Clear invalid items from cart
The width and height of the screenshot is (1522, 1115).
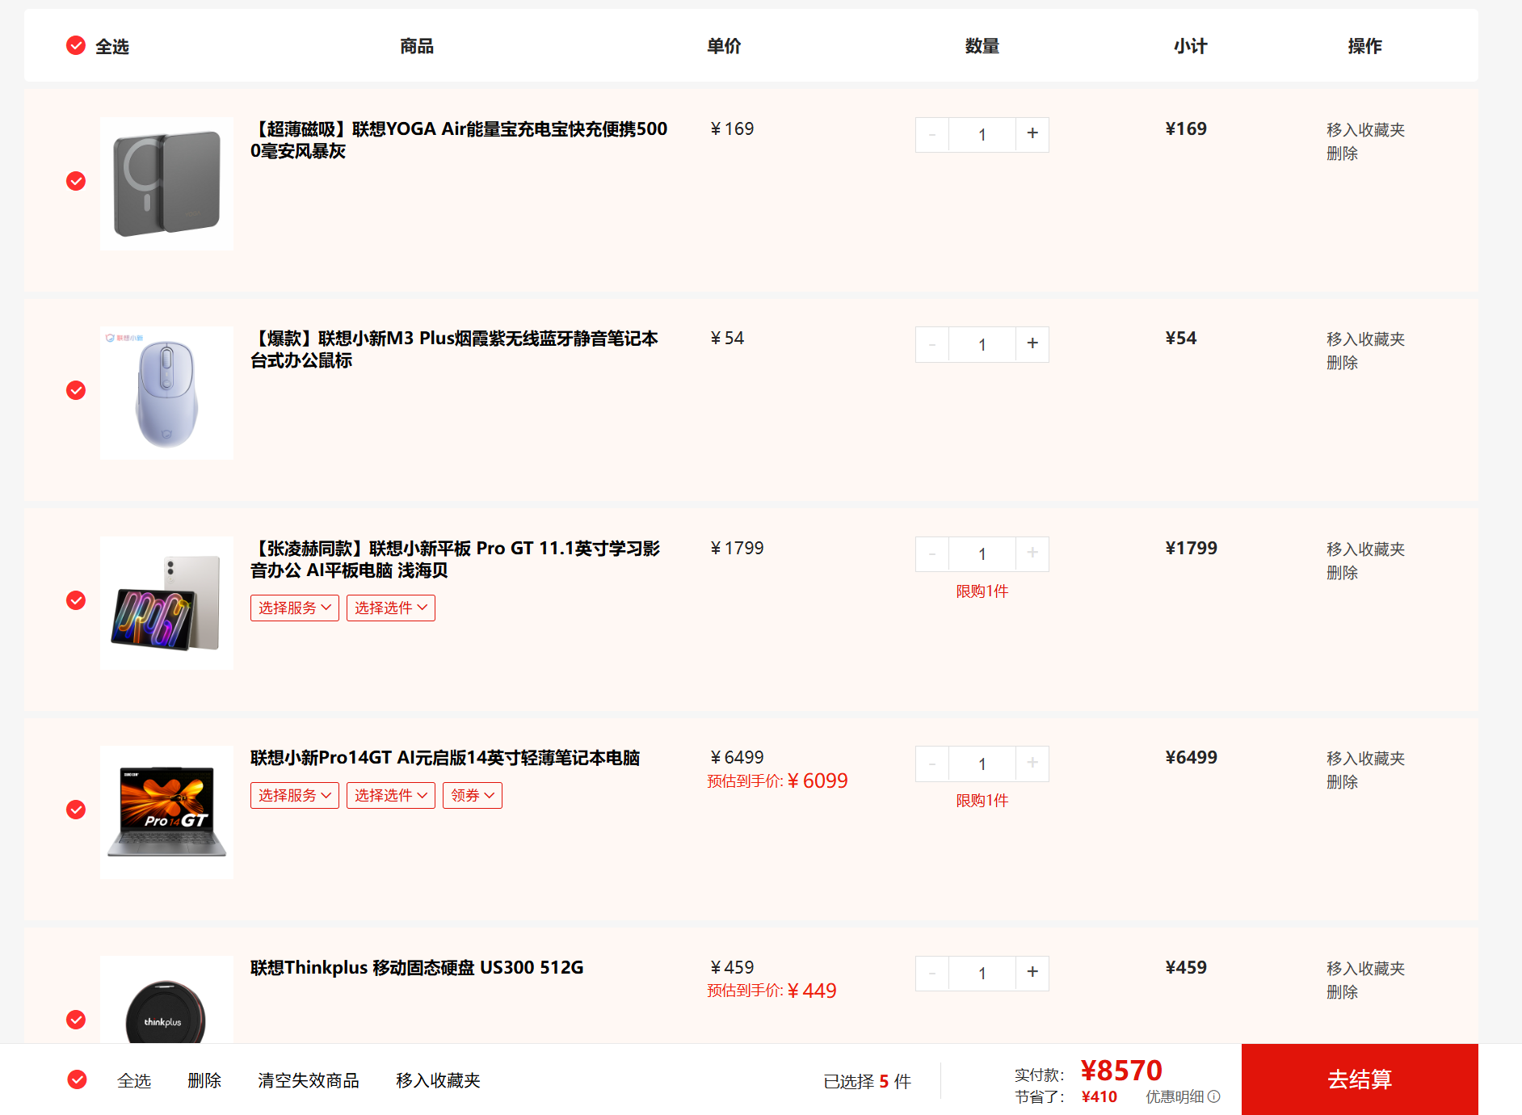point(308,1080)
